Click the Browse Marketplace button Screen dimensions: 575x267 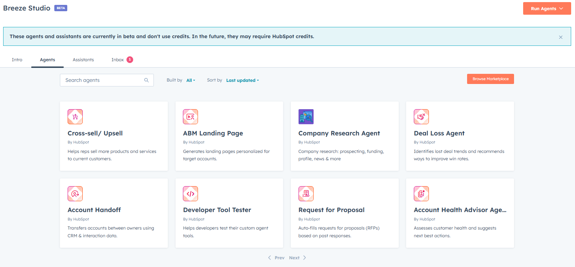pos(490,79)
